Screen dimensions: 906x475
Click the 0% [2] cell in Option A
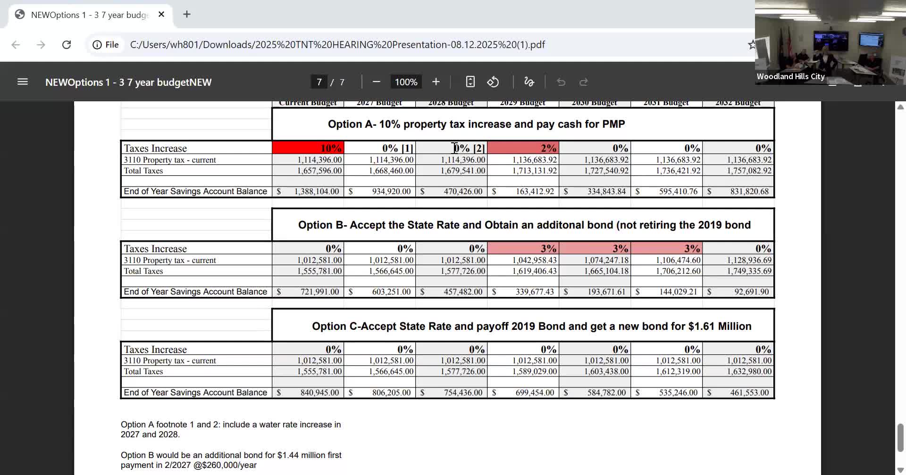(x=452, y=148)
